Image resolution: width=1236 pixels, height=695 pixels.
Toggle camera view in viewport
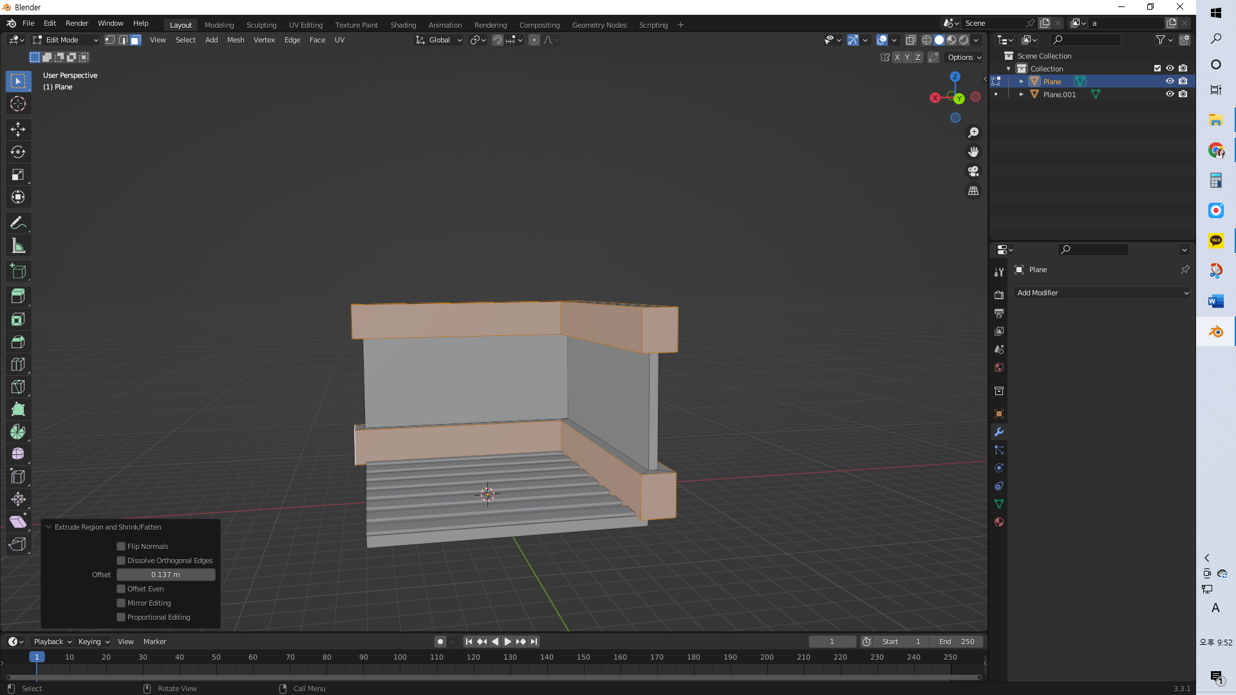[x=973, y=171]
